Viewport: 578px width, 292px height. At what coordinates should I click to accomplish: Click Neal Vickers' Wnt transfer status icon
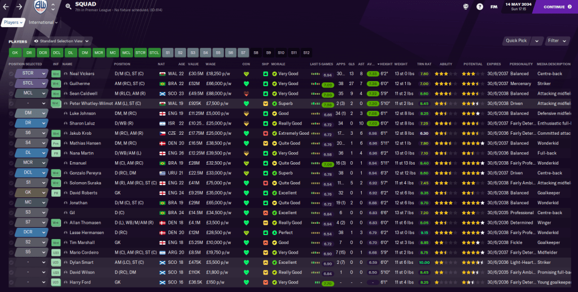click(56, 74)
